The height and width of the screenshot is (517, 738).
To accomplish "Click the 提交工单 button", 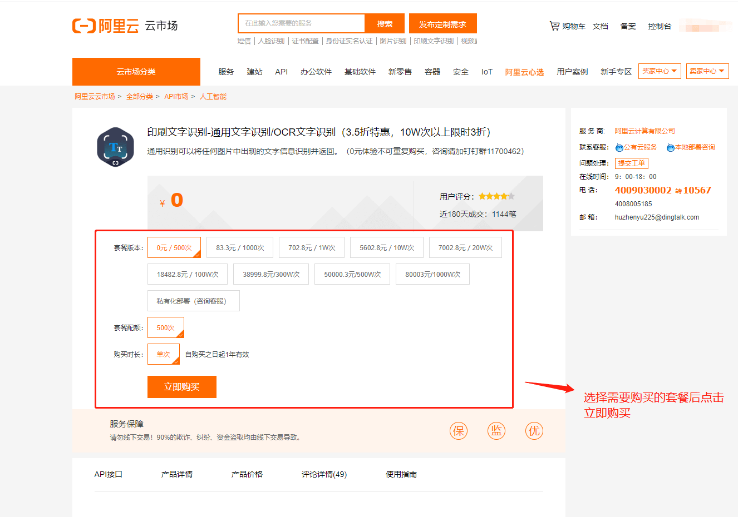I will [632, 163].
